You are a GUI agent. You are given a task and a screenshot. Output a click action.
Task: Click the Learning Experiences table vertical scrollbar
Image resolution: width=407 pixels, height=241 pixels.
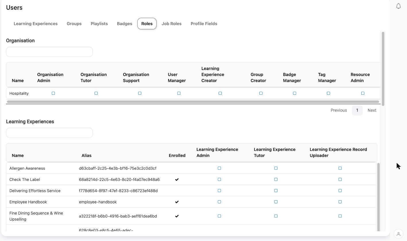point(378,197)
